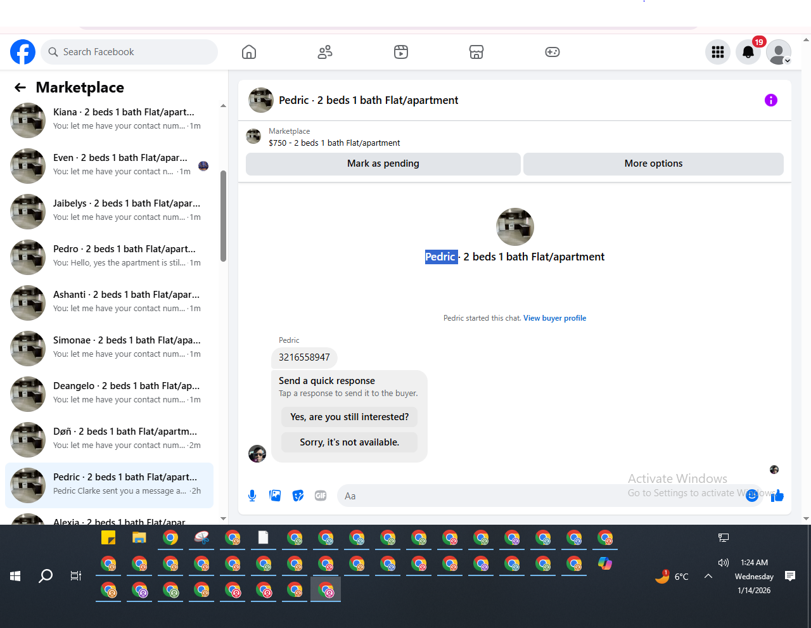Open Simonae's conversation
This screenshot has height=628, width=811.
pyautogui.click(x=109, y=349)
